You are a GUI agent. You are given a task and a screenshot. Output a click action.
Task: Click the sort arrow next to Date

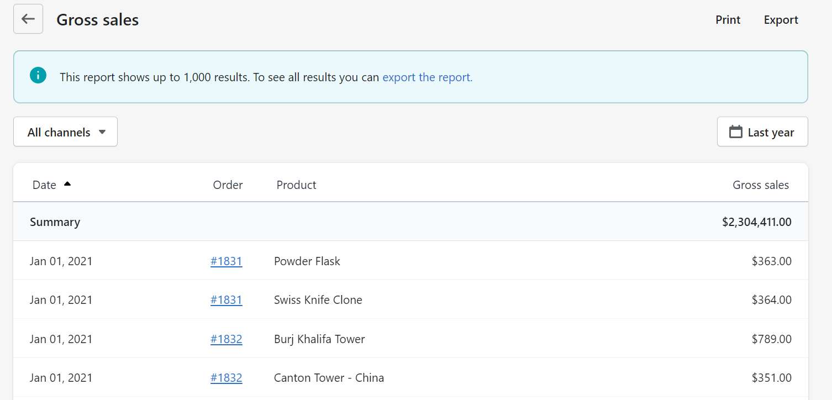tap(67, 184)
